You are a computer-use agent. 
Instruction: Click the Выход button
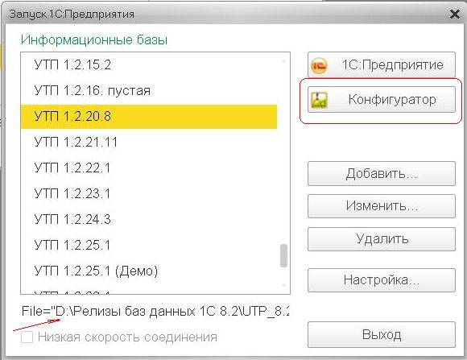click(x=382, y=334)
